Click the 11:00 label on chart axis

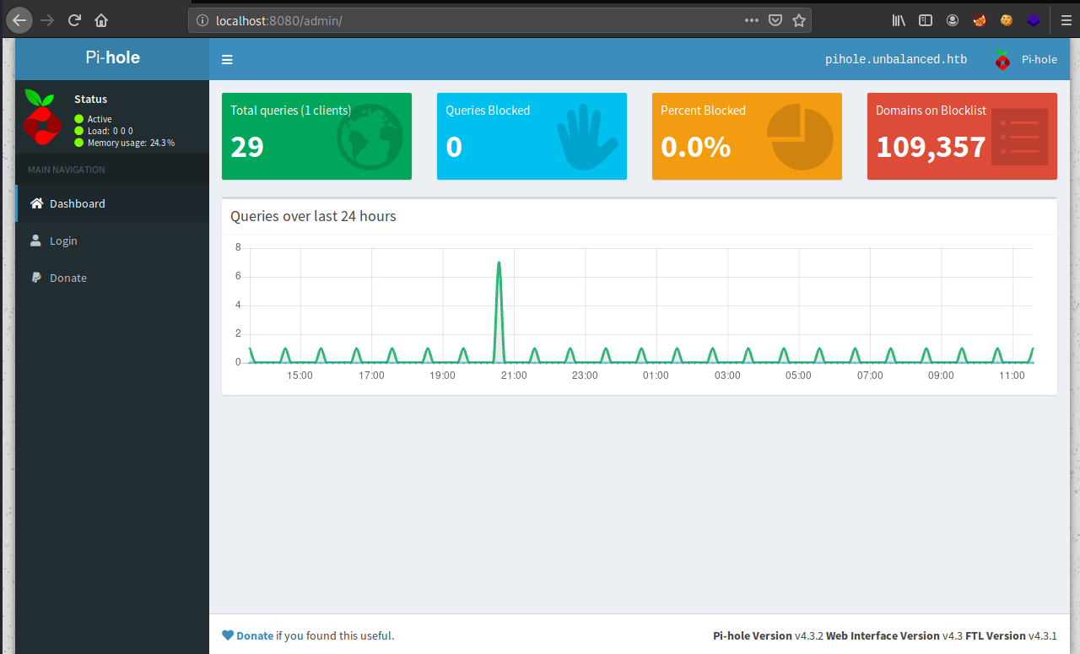[1012, 376]
